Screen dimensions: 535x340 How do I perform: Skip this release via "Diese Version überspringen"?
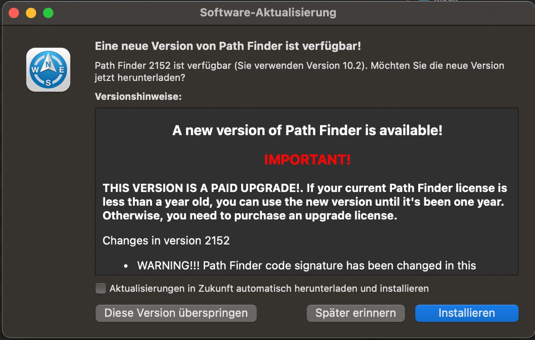[x=176, y=313]
